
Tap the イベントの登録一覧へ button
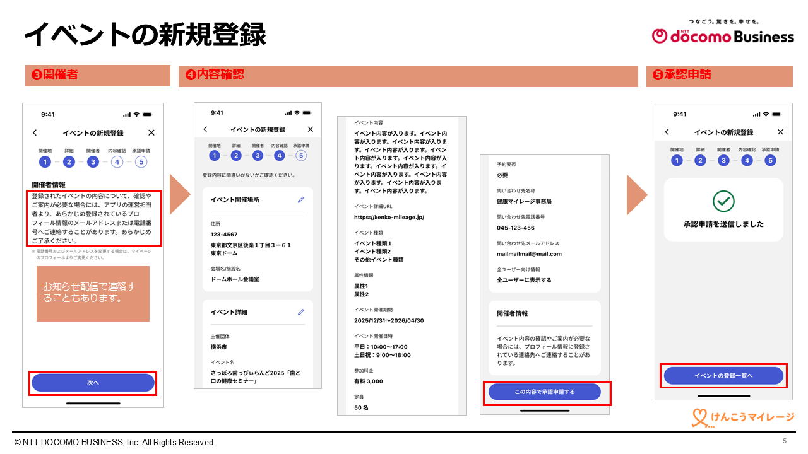723,376
